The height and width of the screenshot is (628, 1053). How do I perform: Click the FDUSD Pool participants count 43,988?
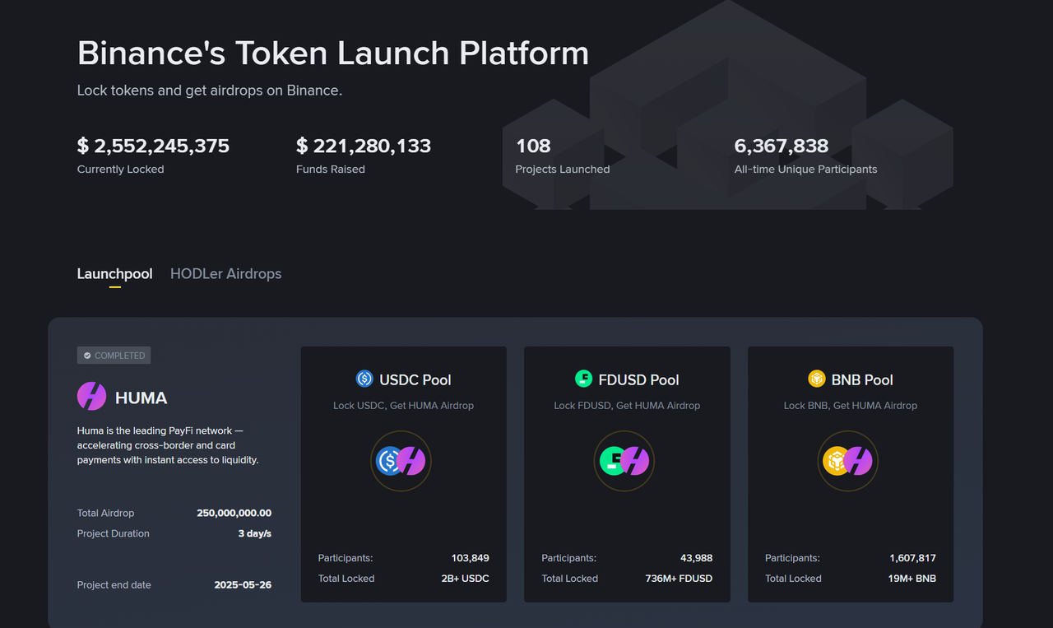point(696,558)
